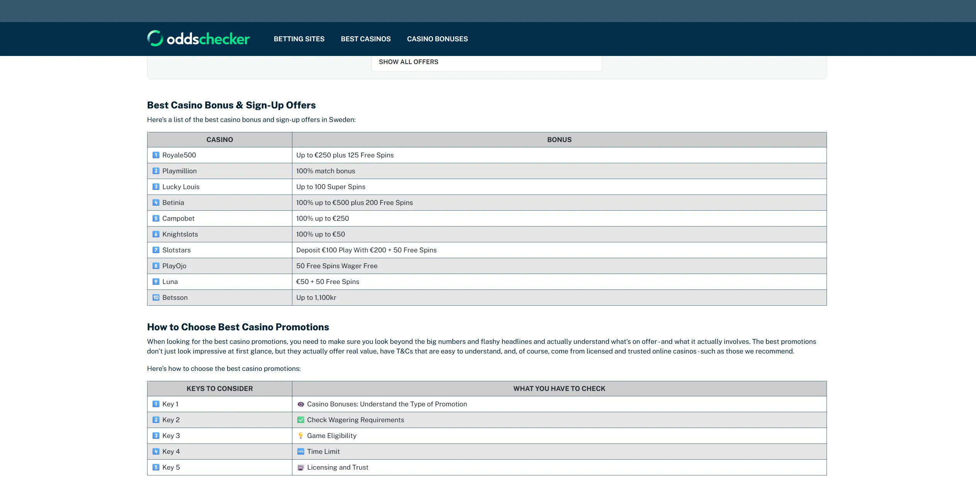Click the number 1 badge beside Royale500
The image size is (976, 477).
156,155
